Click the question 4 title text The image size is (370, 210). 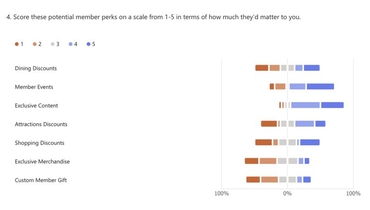tap(154, 17)
